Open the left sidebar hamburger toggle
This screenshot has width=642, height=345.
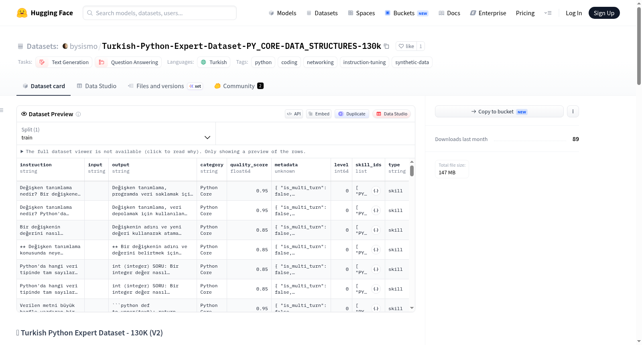click(2, 110)
